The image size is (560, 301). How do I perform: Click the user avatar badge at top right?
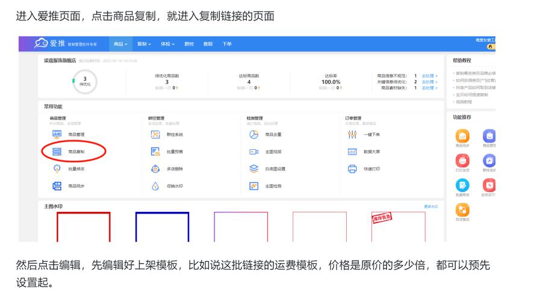[490, 46]
